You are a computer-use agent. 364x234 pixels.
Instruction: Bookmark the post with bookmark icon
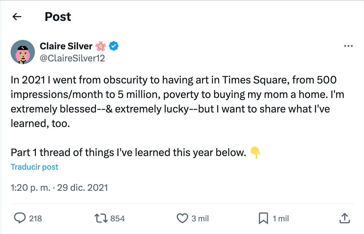263,218
